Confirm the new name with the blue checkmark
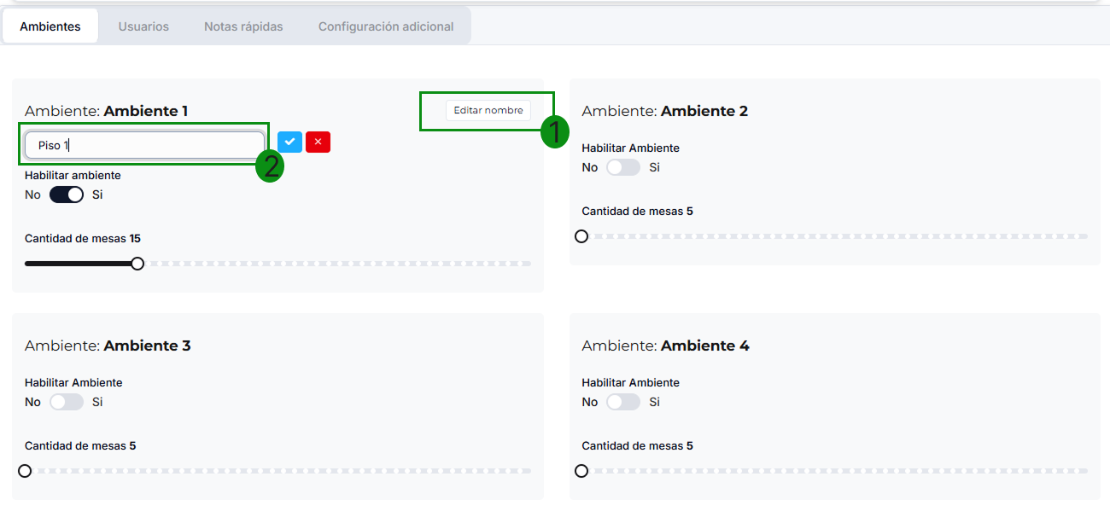 (x=289, y=142)
